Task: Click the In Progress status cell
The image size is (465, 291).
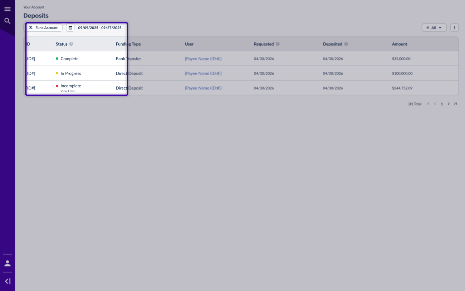Action: [68, 73]
